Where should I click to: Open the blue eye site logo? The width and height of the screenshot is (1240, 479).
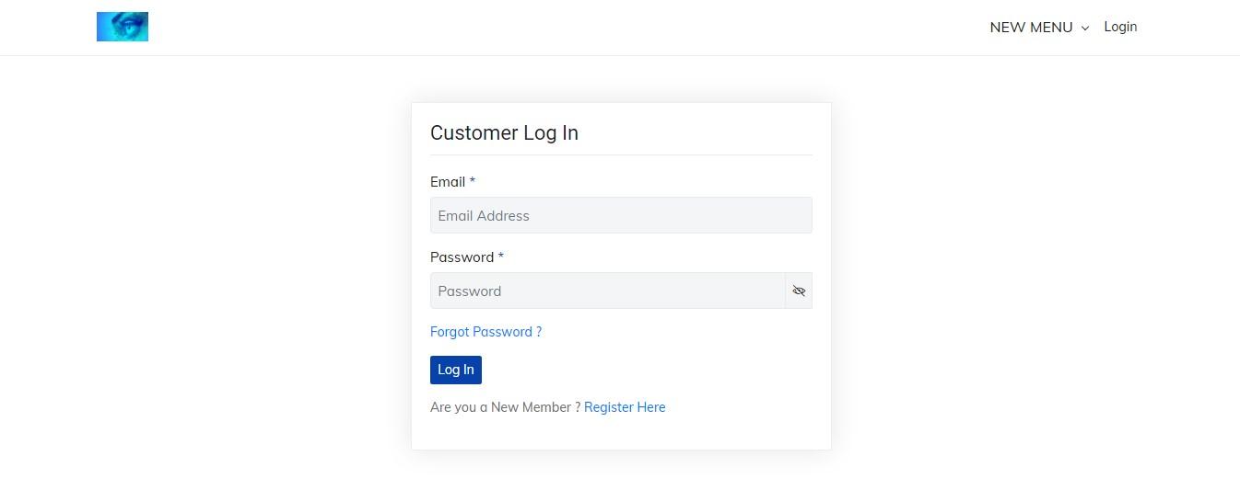tap(123, 27)
